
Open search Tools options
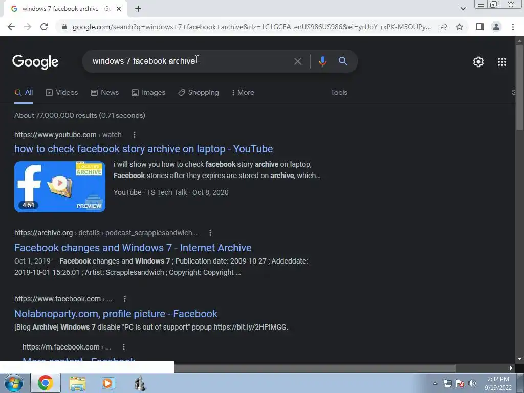coord(339,92)
